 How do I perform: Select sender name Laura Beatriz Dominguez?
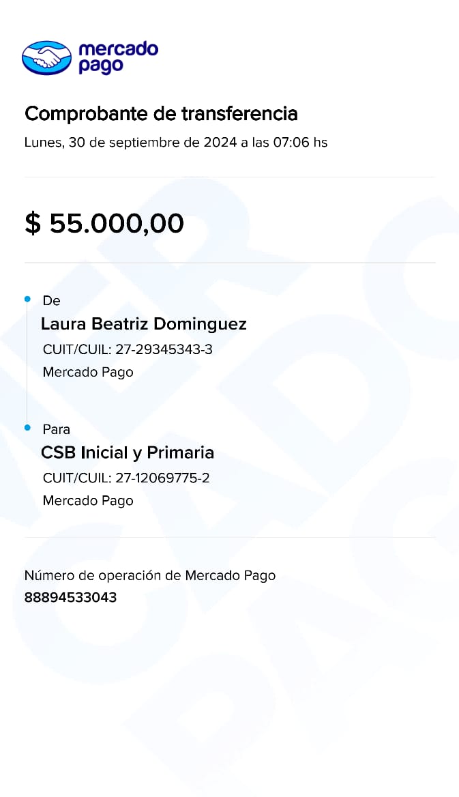pos(143,323)
